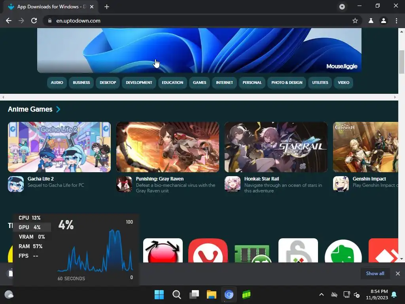
Task: Select the App Downloads for Windows tab
Action: tap(50, 7)
